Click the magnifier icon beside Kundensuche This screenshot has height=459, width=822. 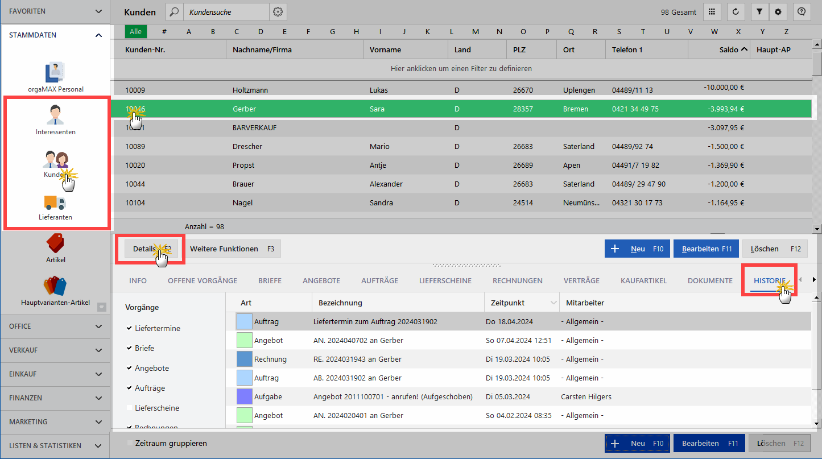pos(175,11)
